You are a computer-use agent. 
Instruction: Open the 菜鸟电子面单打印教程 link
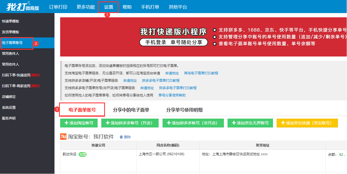(201, 73)
